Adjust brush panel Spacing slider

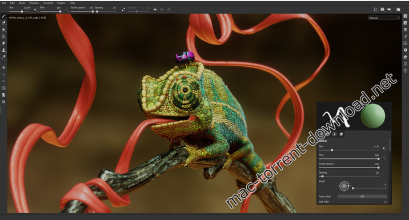tap(349, 177)
